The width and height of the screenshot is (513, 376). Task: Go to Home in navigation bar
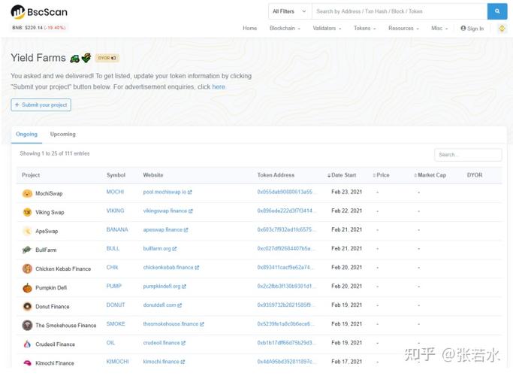(250, 29)
